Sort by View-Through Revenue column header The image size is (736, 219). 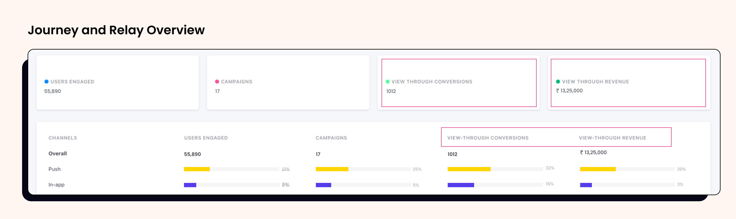(x=612, y=138)
